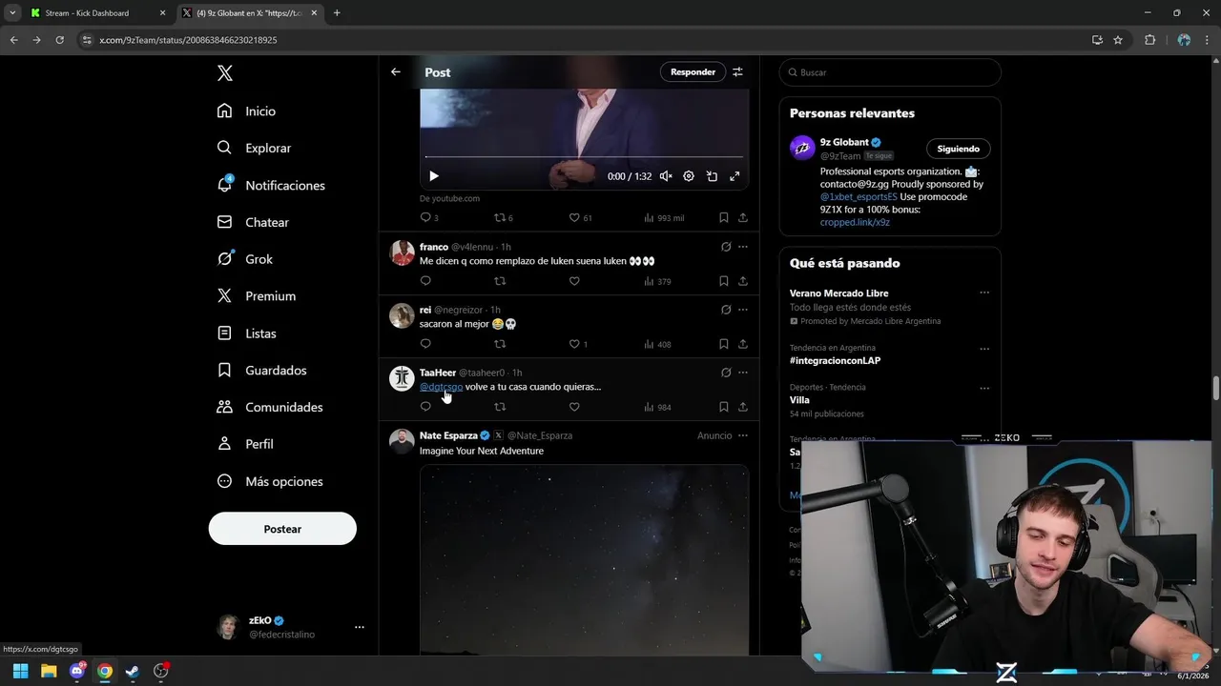1221x686 pixels.
Task: Reply to the main post (3 replies)
Action: point(429,217)
